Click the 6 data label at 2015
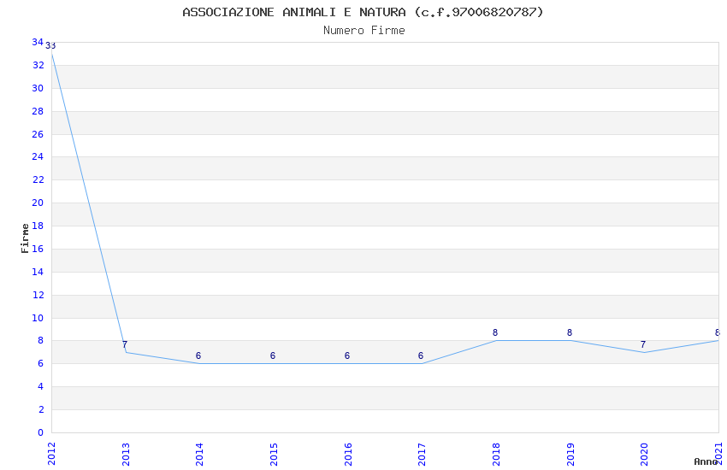 pos(273,355)
